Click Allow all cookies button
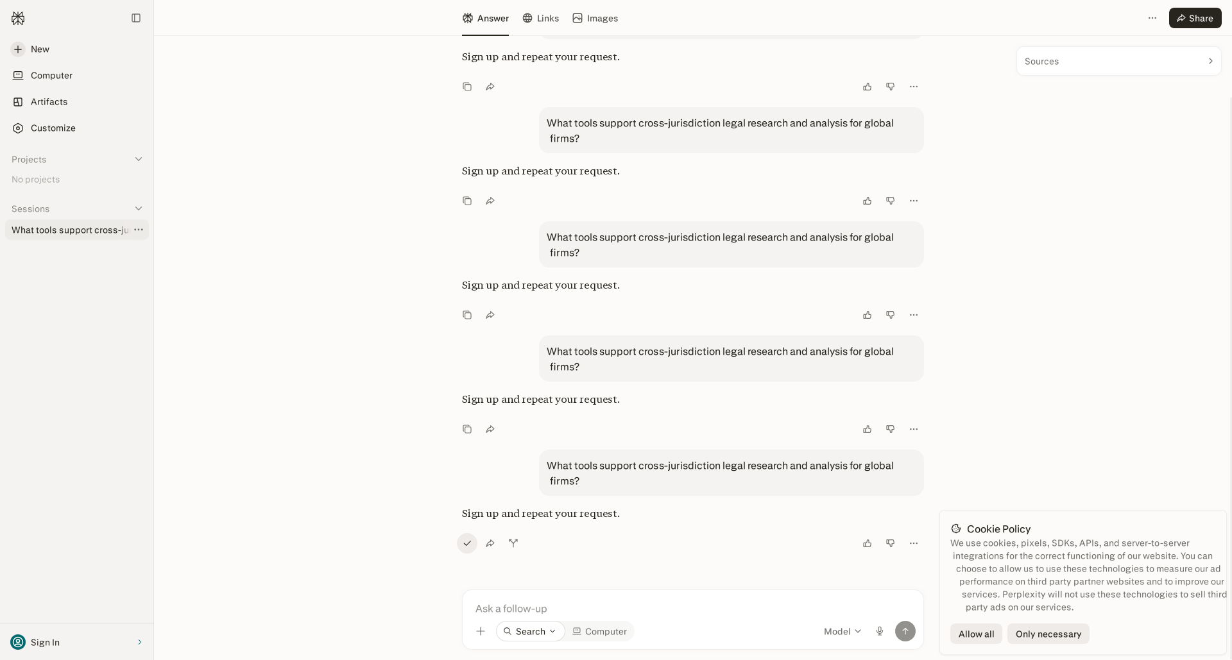The height and width of the screenshot is (660, 1232). (976, 634)
